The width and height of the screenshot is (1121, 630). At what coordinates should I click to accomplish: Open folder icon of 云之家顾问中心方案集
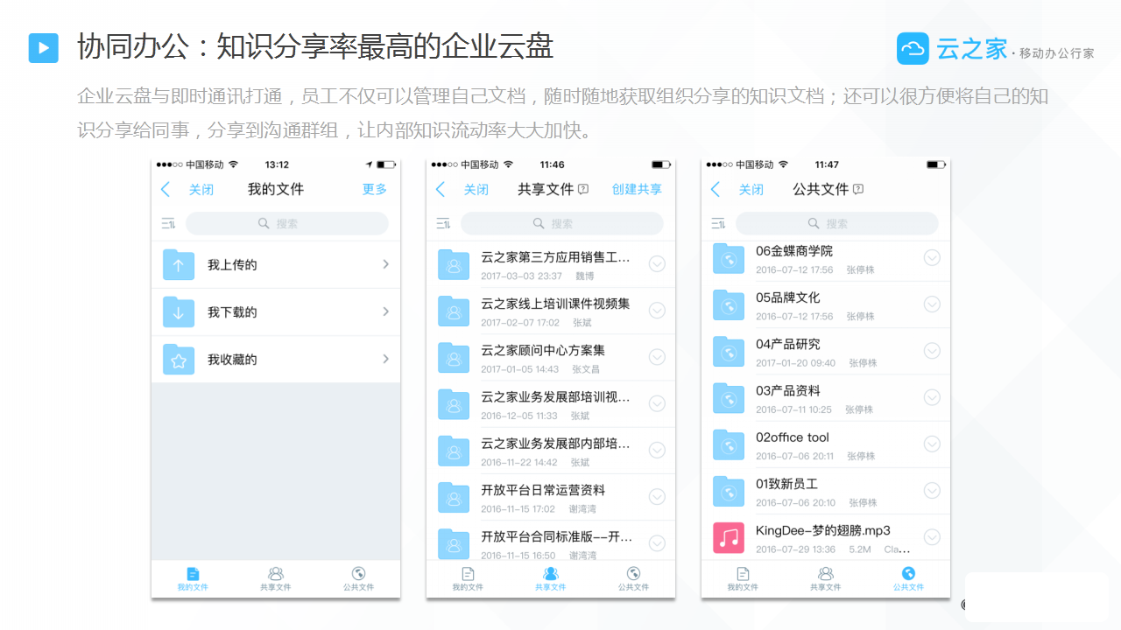tap(454, 357)
